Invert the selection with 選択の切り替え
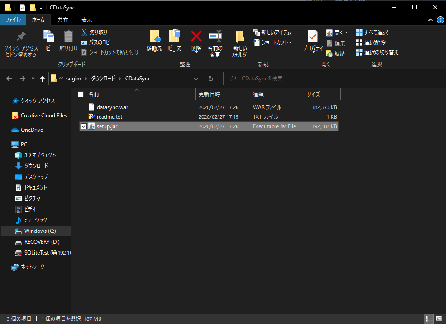 (x=377, y=52)
